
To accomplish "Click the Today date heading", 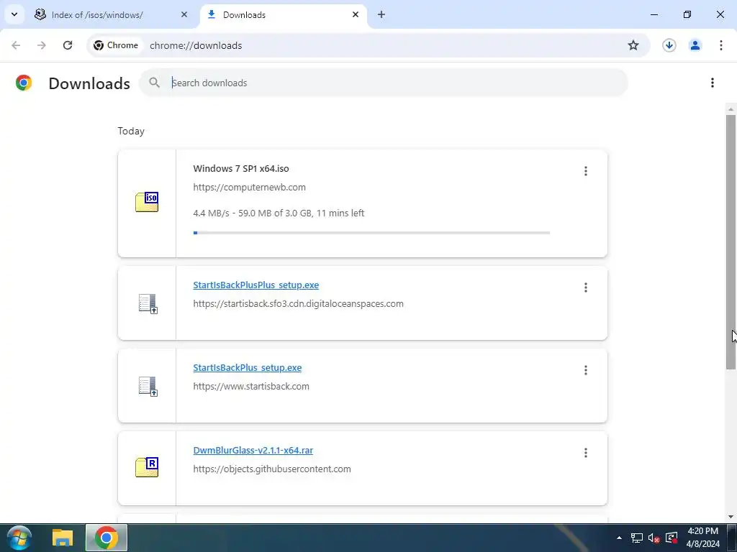I will 131,131.
